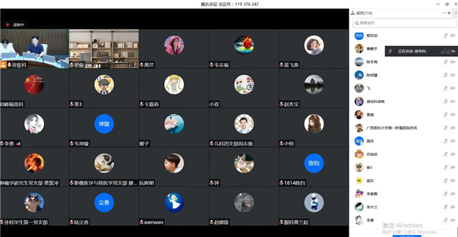Click microphone icon in 国风 row
Viewport: 458px width, 237px height.
coord(446,141)
